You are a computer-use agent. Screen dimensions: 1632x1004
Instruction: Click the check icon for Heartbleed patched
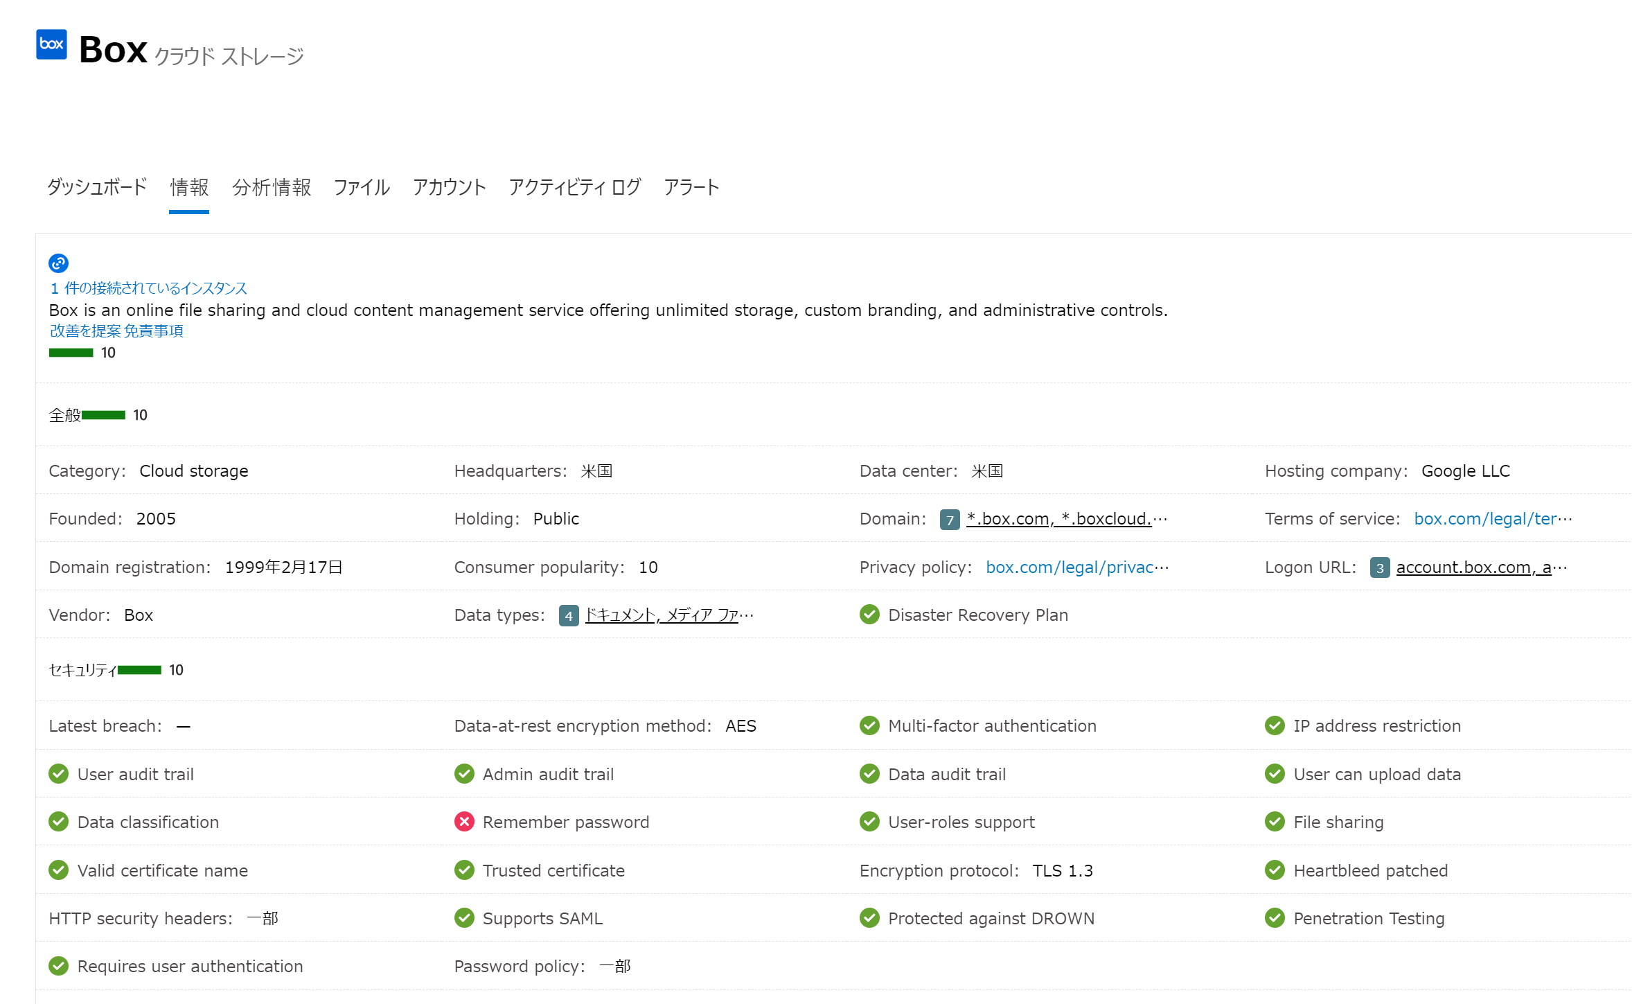(x=1275, y=870)
